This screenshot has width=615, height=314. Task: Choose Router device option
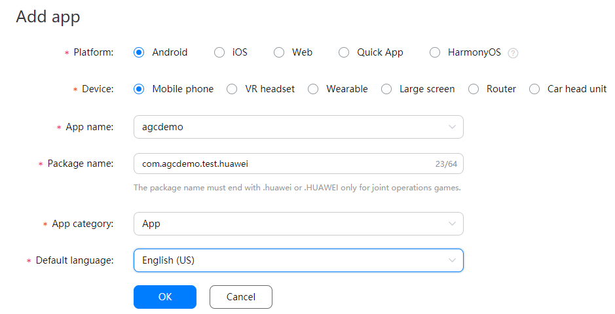474,89
